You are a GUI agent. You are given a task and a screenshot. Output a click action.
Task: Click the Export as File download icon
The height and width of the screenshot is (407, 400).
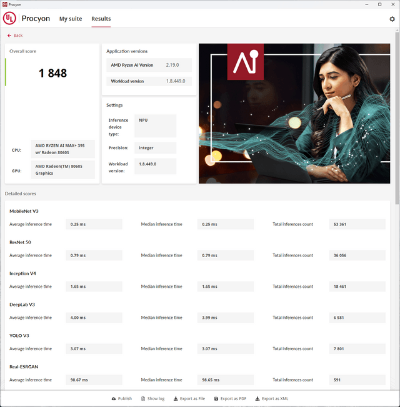pyautogui.click(x=176, y=399)
